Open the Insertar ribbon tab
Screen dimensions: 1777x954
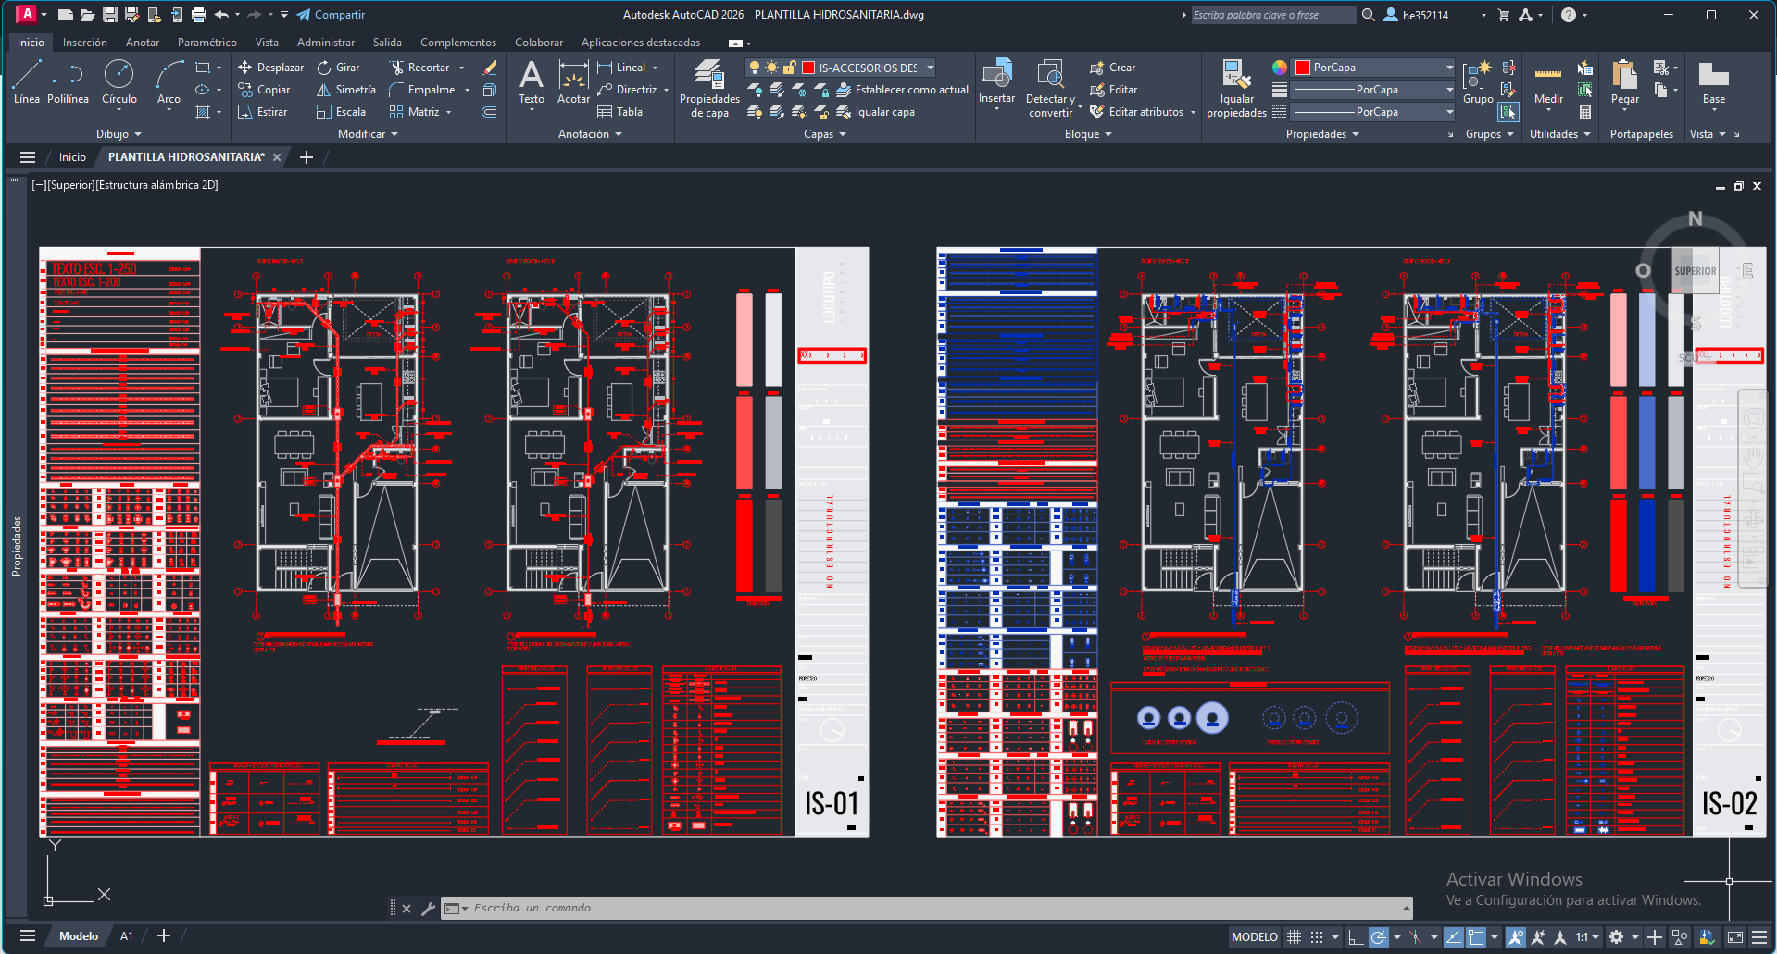tap(84, 43)
